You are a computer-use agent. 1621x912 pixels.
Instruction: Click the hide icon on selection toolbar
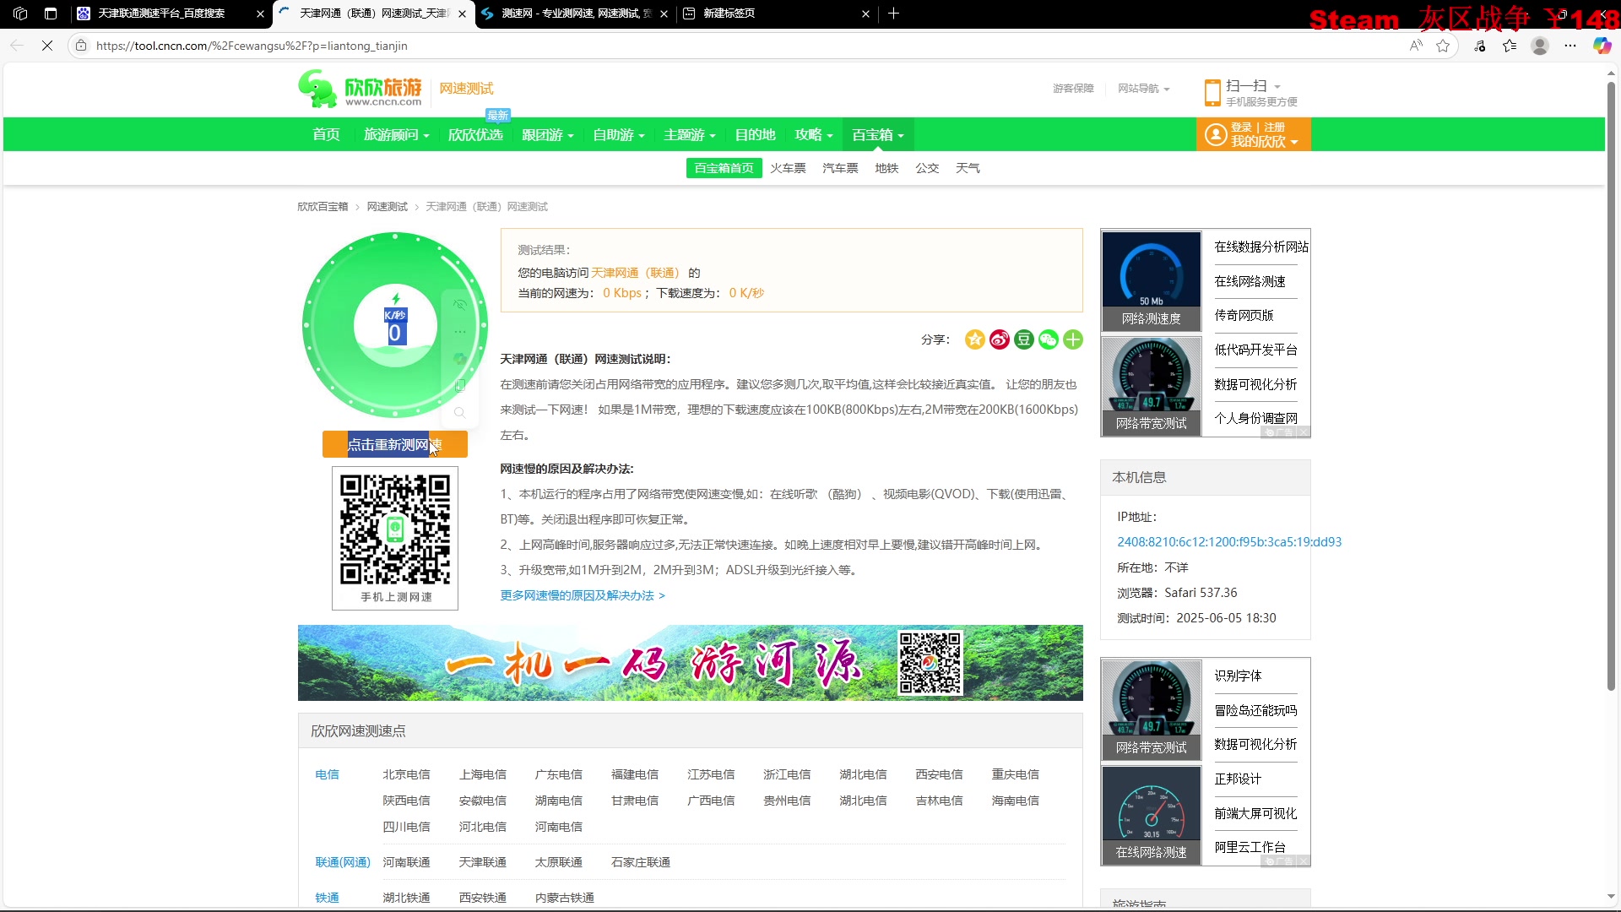pos(460,305)
